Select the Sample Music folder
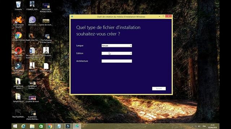 (18, 98)
